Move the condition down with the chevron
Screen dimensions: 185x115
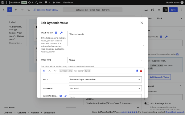[x=55, y=71]
